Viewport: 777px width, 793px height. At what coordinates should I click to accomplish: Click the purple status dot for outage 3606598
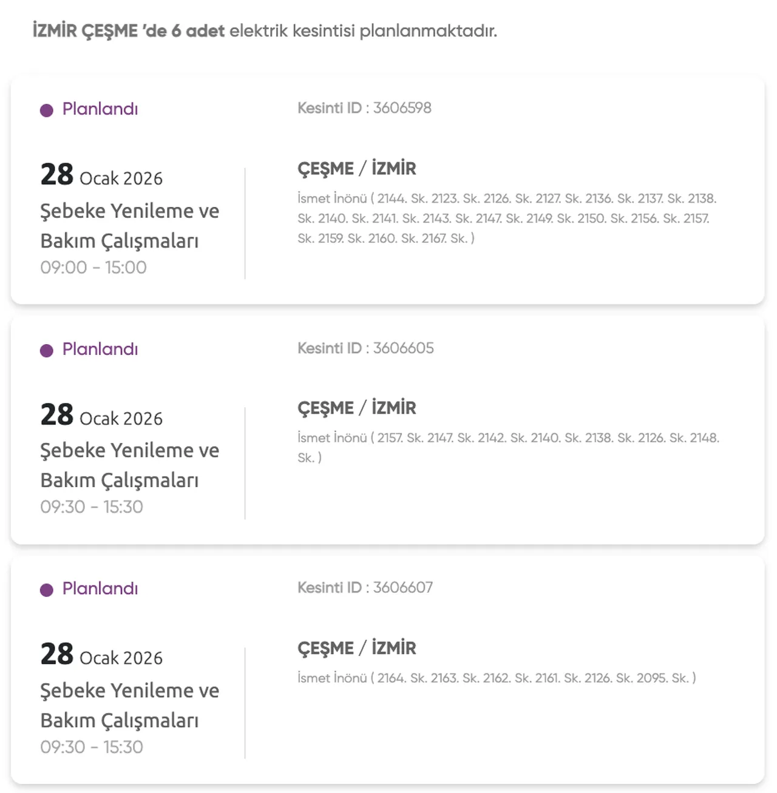(47, 110)
